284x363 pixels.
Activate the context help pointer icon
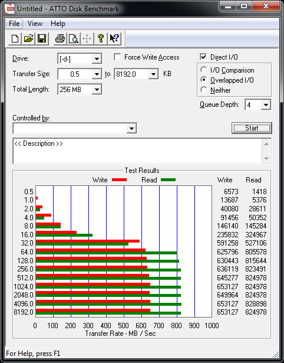(x=114, y=38)
